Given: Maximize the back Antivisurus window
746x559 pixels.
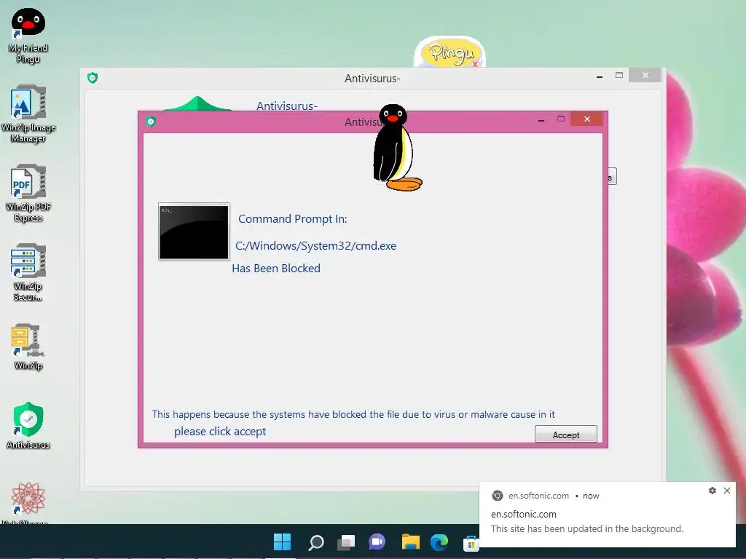Looking at the screenshot, I should pyautogui.click(x=619, y=75).
